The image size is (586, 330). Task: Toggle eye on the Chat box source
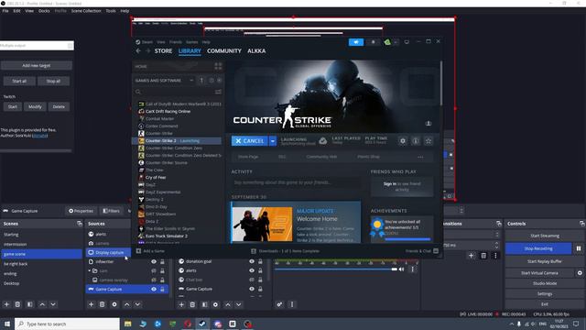252,280
